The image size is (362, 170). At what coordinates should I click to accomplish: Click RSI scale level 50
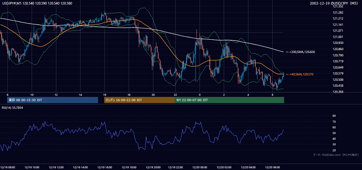point(334,133)
